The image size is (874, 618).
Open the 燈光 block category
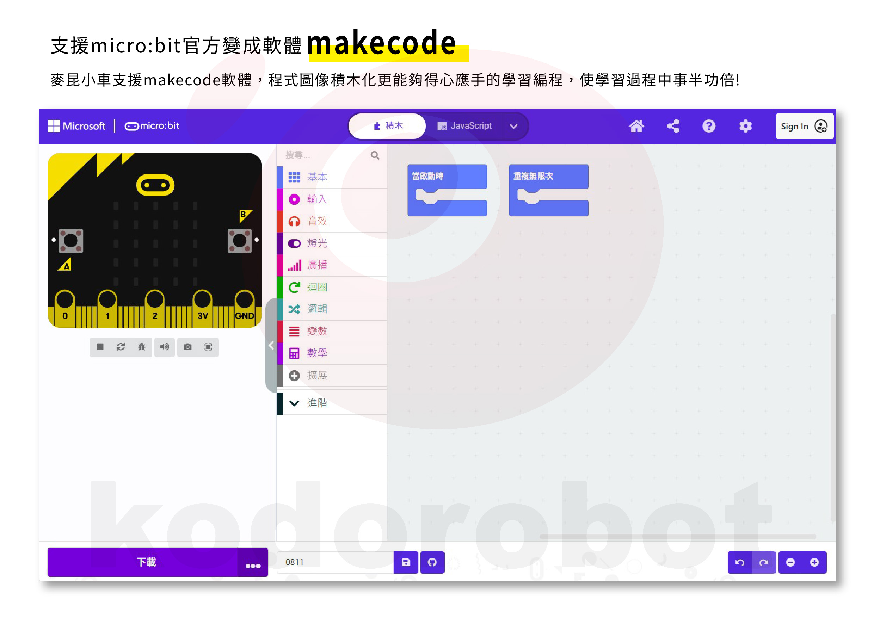click(x=332, y=243)
